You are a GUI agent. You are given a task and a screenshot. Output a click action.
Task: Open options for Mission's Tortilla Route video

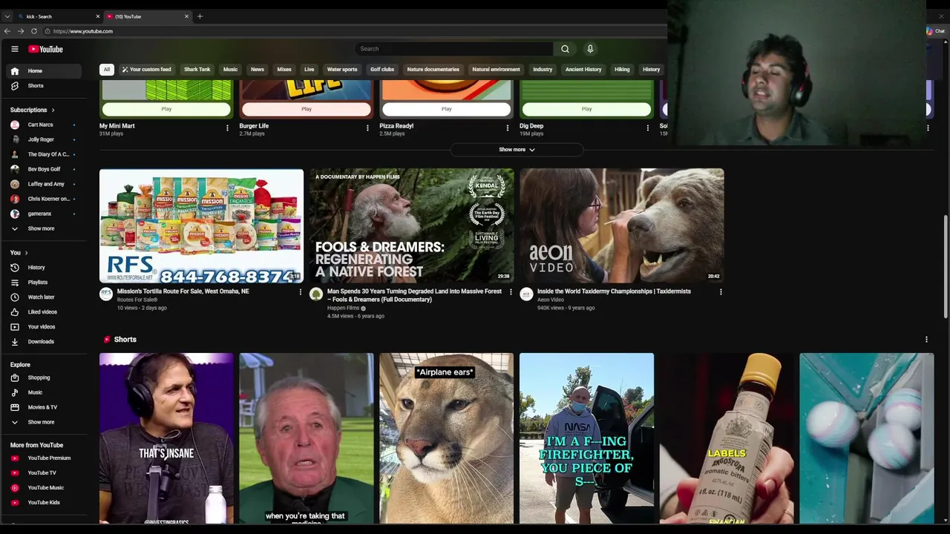coord(301,292)
